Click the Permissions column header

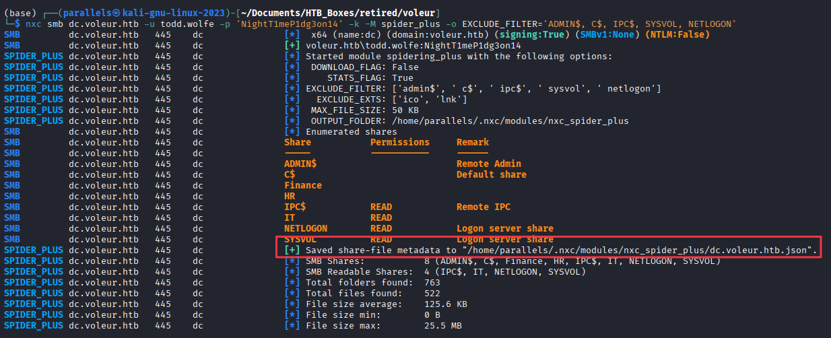point(400,142)
